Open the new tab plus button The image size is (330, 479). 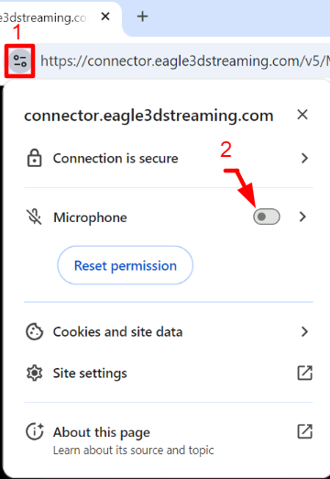142,17
